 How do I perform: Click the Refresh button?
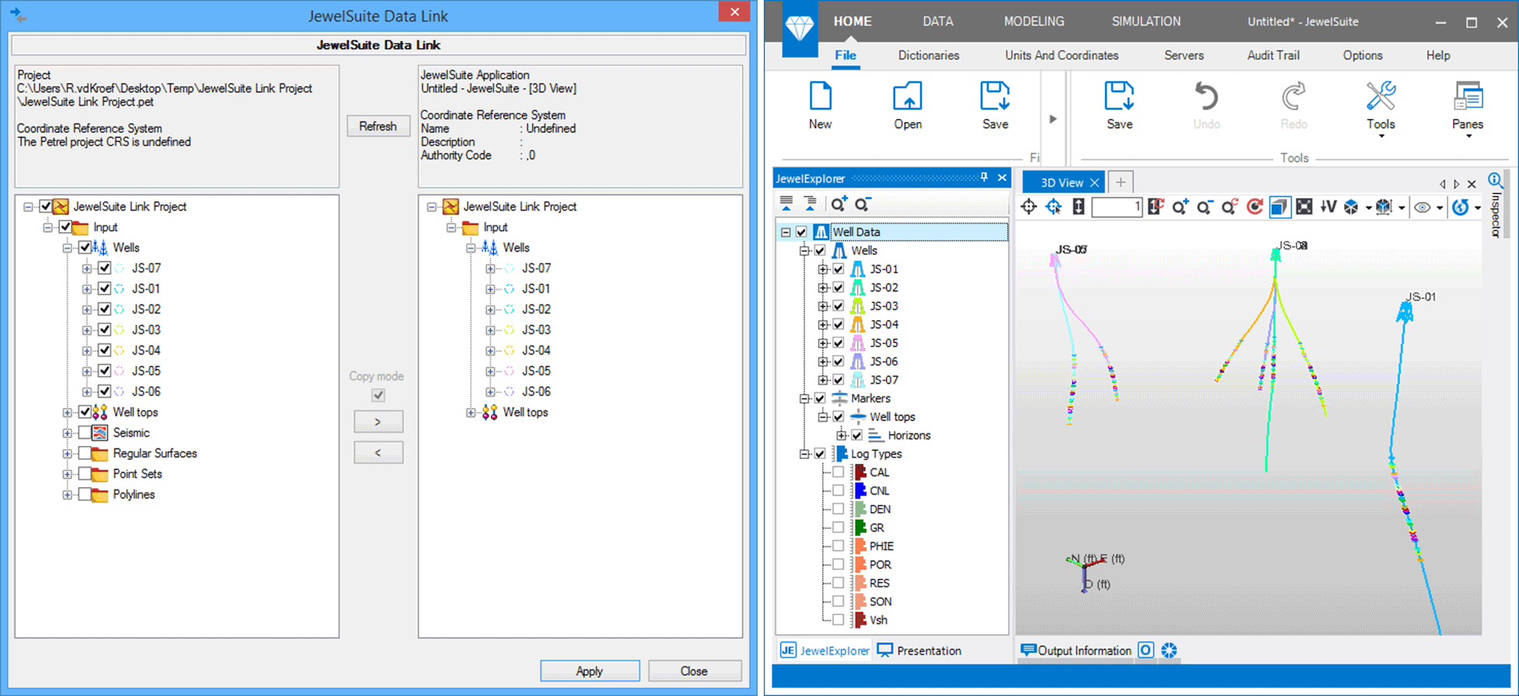click(x=378, y=126)
